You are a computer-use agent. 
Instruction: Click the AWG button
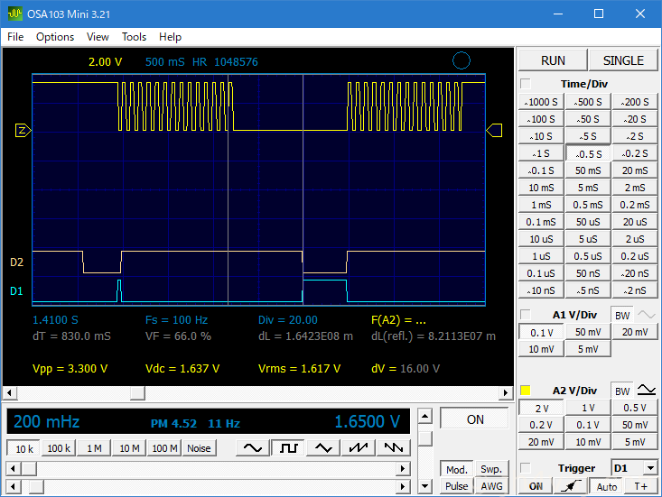click(x=491, y=486)
